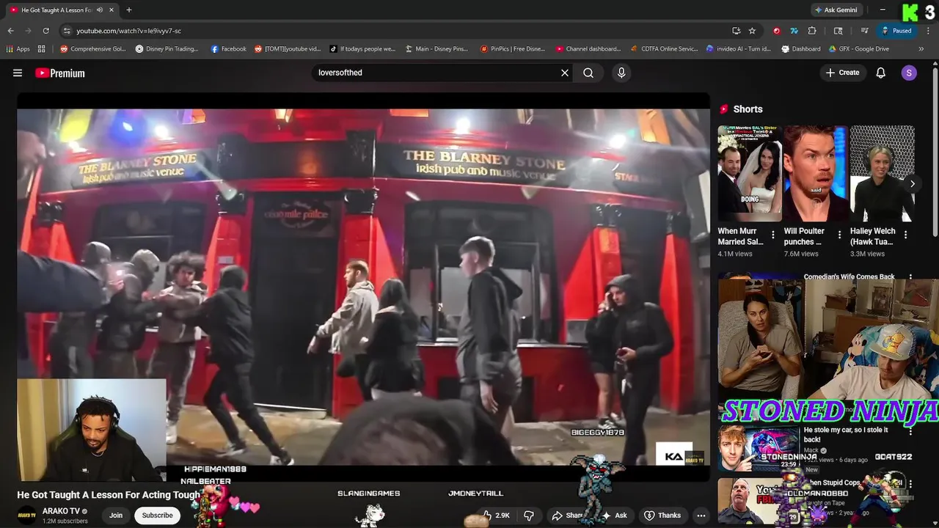
Task: Open 'If todays people we...' bookmark
Action: (x=362, y=49)
